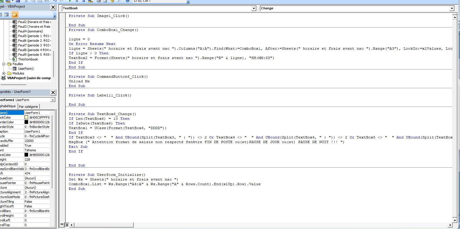Image resolution: width=460 pixels, height=229 pixels.
Task: Toggle Folders view in Project Explorer
Action: [15, 15]
